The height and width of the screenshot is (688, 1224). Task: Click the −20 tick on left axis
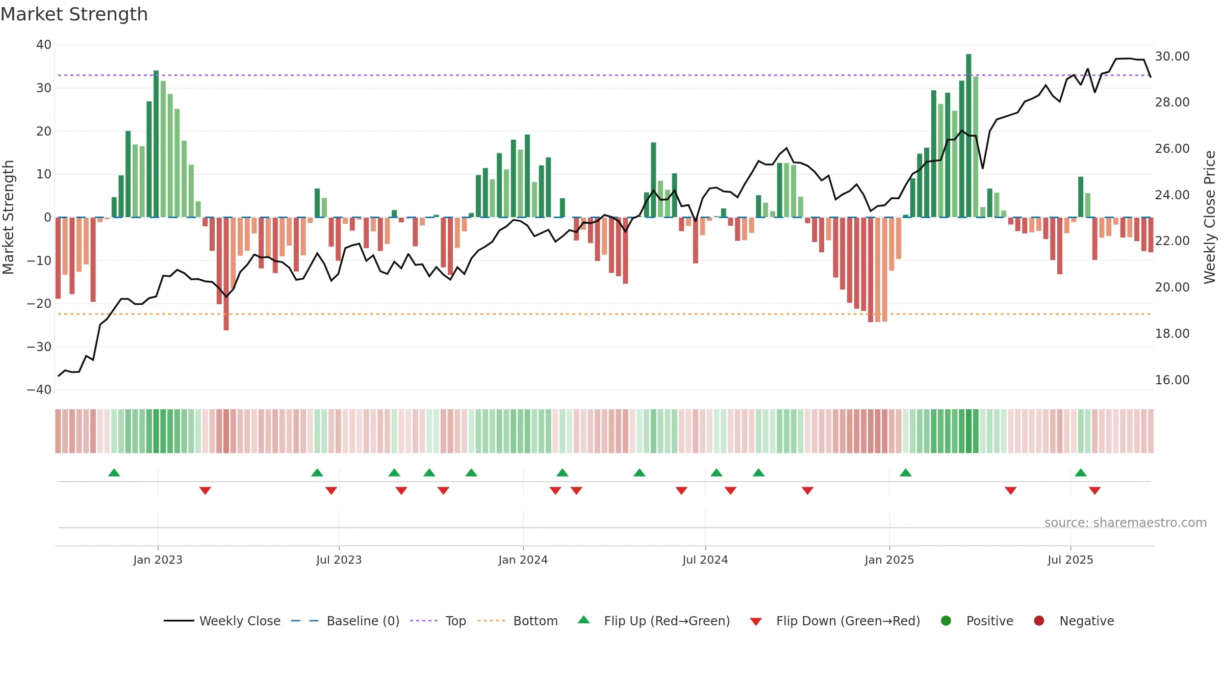[x=39, y=304]
